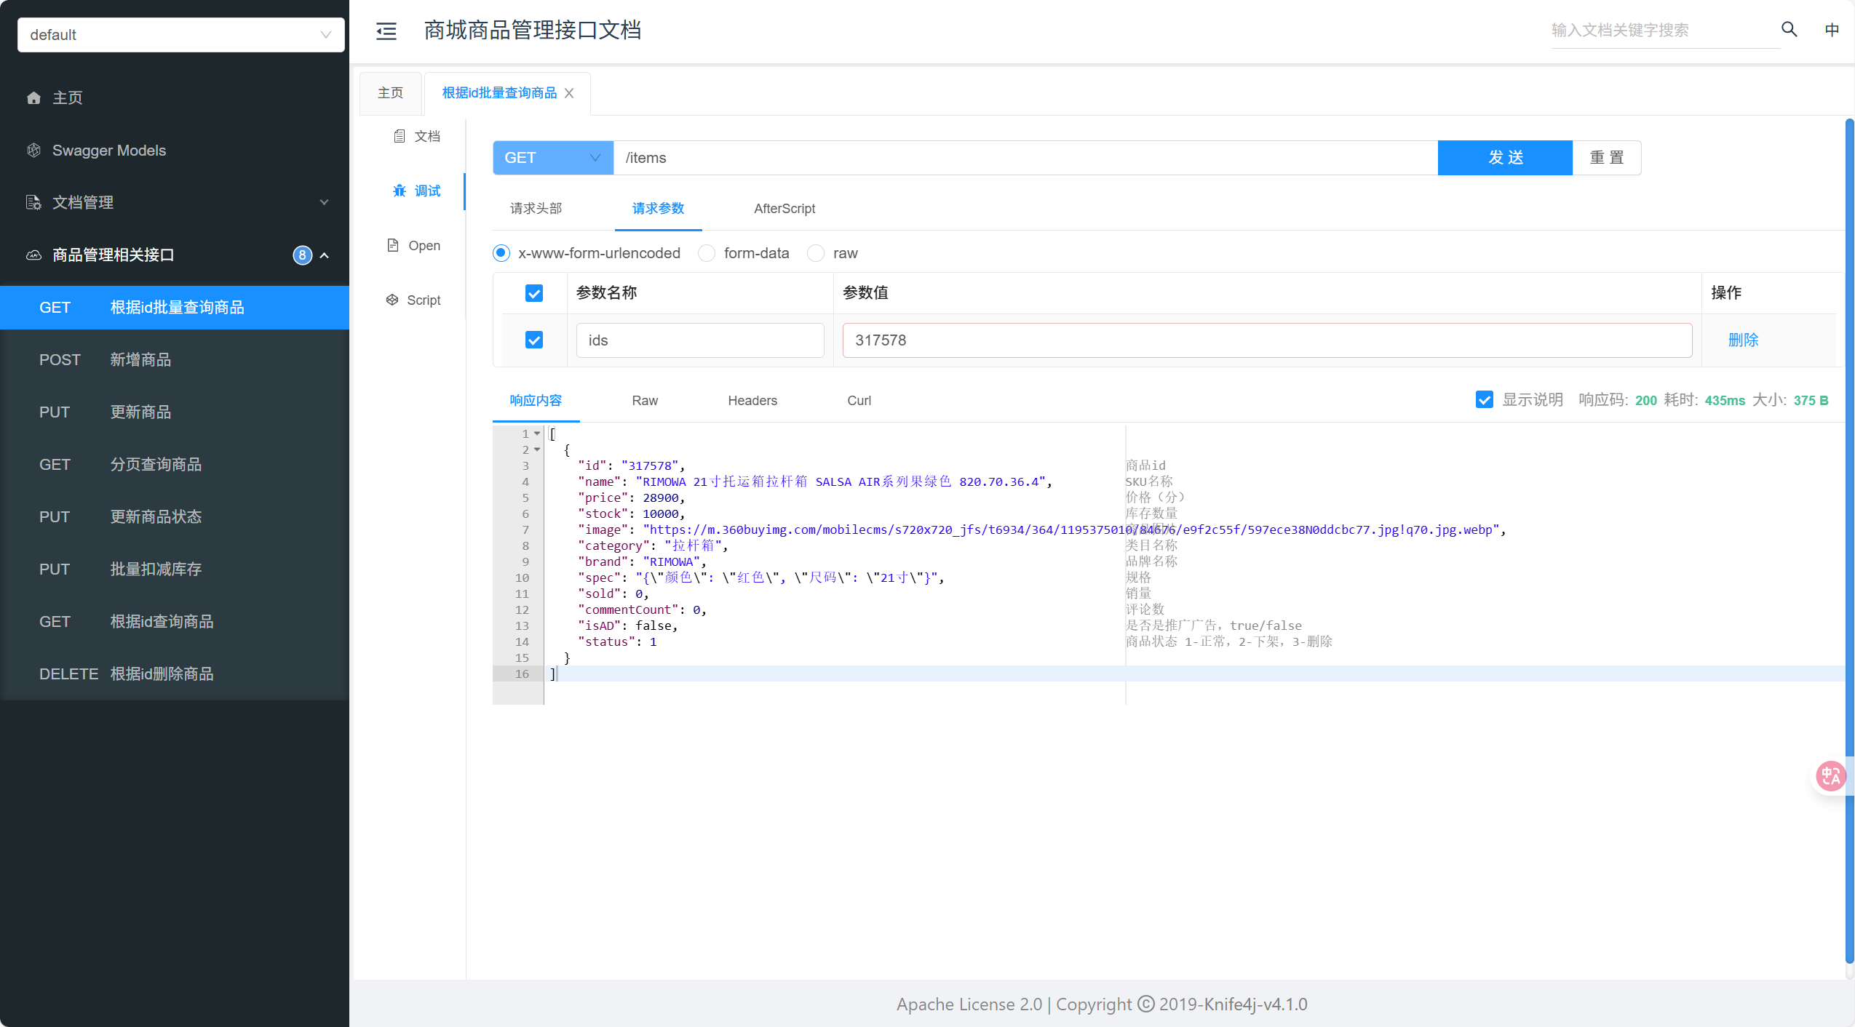
Task: Open the default group dropdown
Action: click(x=180, y=35)
